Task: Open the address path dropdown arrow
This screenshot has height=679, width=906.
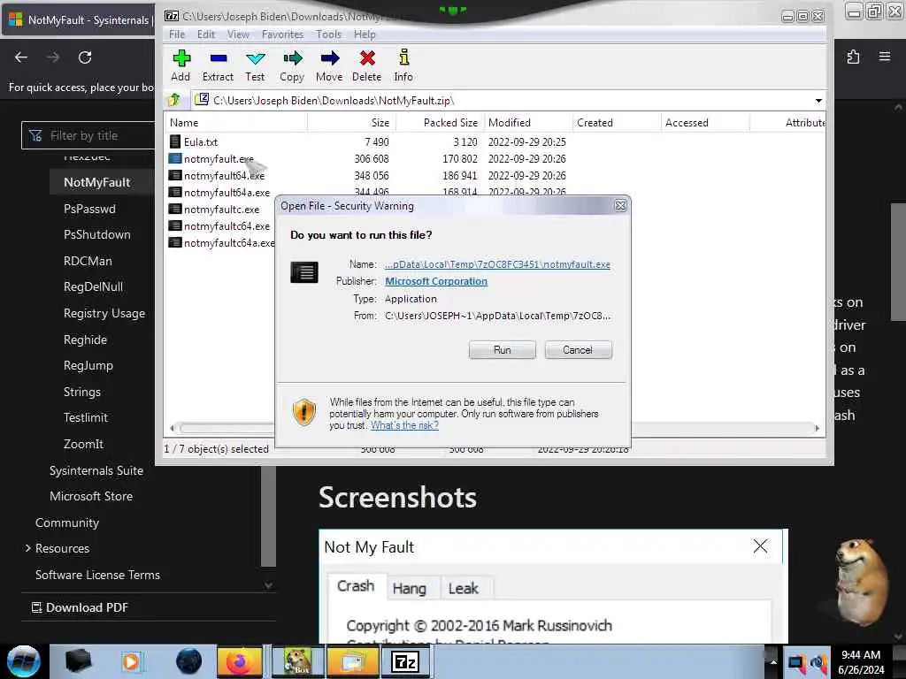Action: point(818,101)
